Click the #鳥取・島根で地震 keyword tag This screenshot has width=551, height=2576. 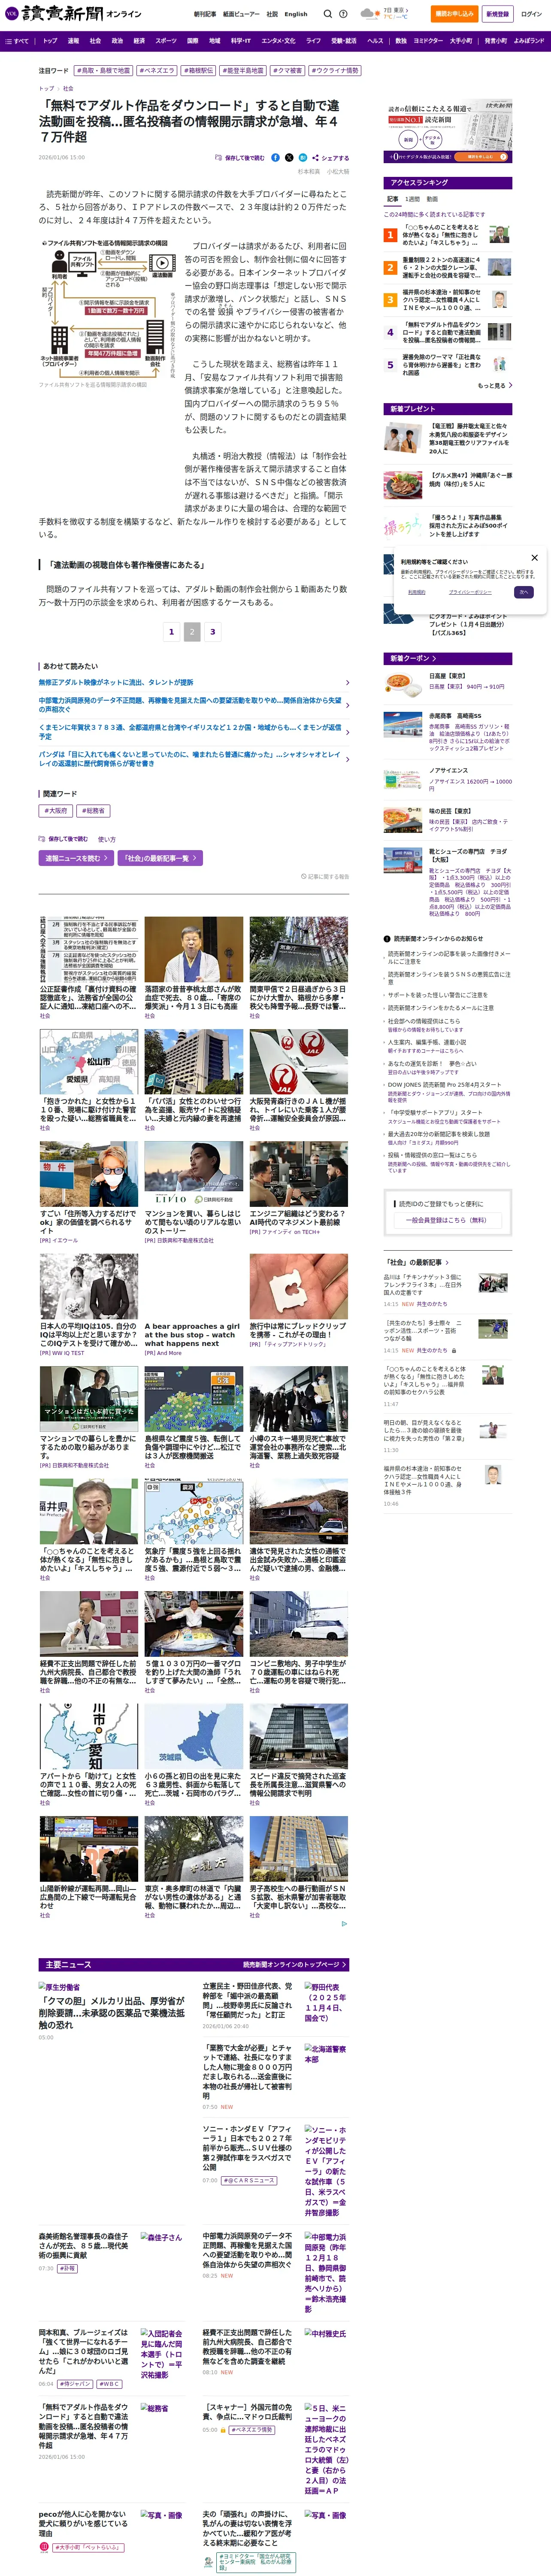[103, 71]
